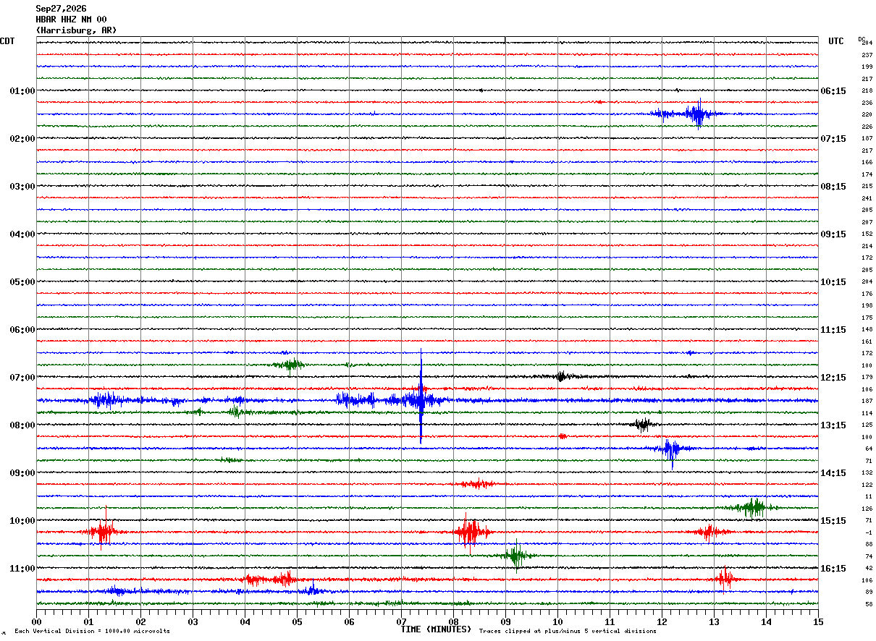The height and width of the screenshot is (641, 876).
Task: Click the TIME (MINUTES) axis label
Action: (x=436, y=629)
